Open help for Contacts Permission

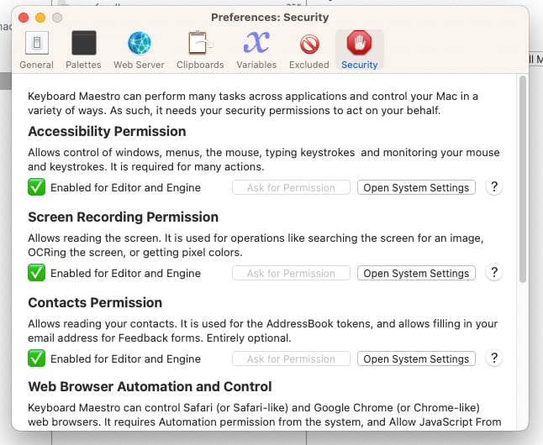pyautogui.click(x=494, y=359)
